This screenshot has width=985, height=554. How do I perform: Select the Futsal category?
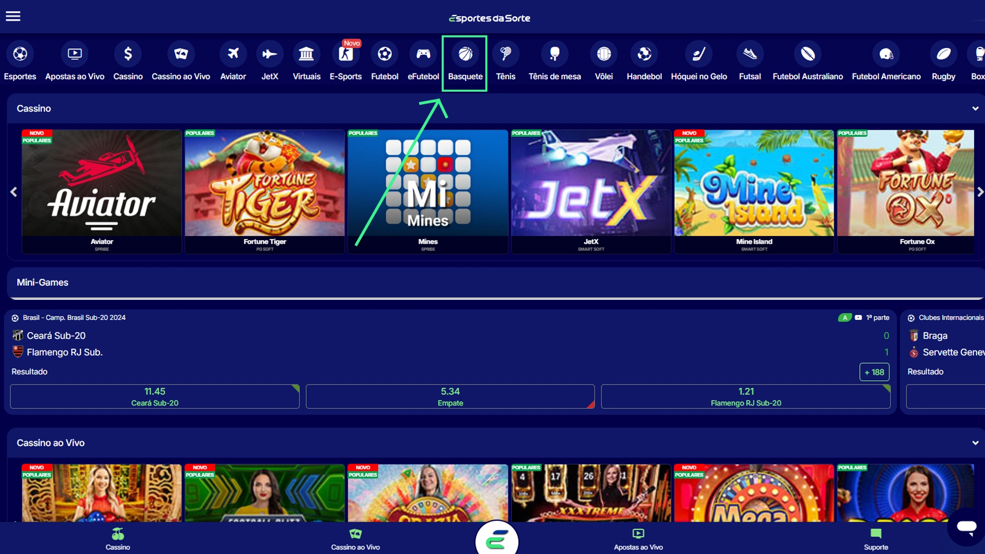[750, 62]
